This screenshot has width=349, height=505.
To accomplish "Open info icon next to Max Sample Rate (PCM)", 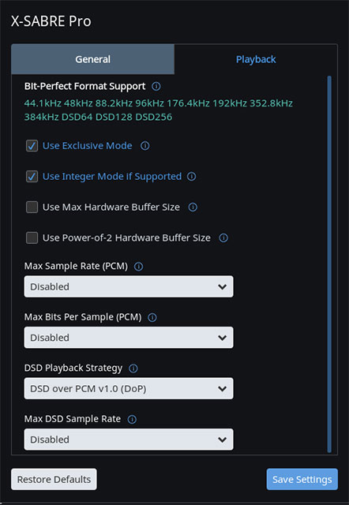I will click(138, 267).
